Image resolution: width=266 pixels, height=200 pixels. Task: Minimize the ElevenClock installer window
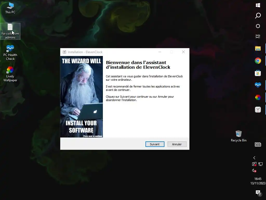pyautogui.click(x=160, y=52)
